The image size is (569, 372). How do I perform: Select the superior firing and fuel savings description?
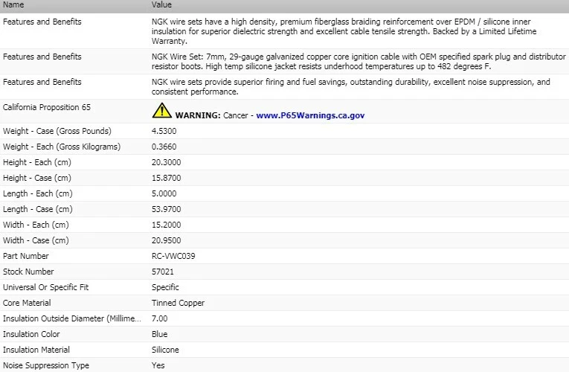point(351,87)
